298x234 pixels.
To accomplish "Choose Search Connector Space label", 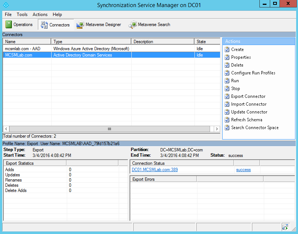I will [255, 128].
